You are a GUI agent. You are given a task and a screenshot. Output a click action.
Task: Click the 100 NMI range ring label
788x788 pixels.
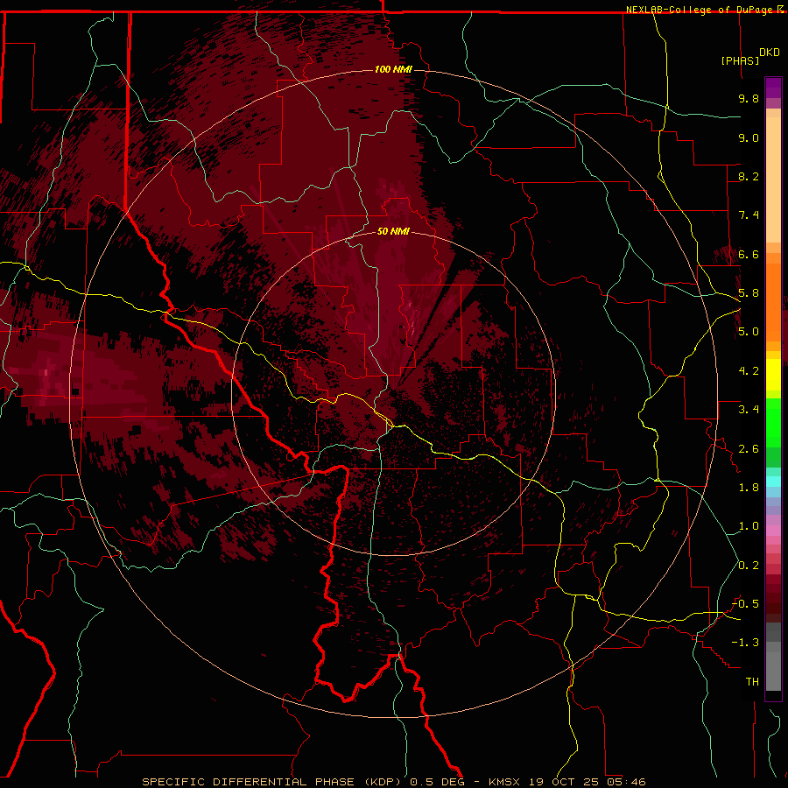(x=393, y=69)
